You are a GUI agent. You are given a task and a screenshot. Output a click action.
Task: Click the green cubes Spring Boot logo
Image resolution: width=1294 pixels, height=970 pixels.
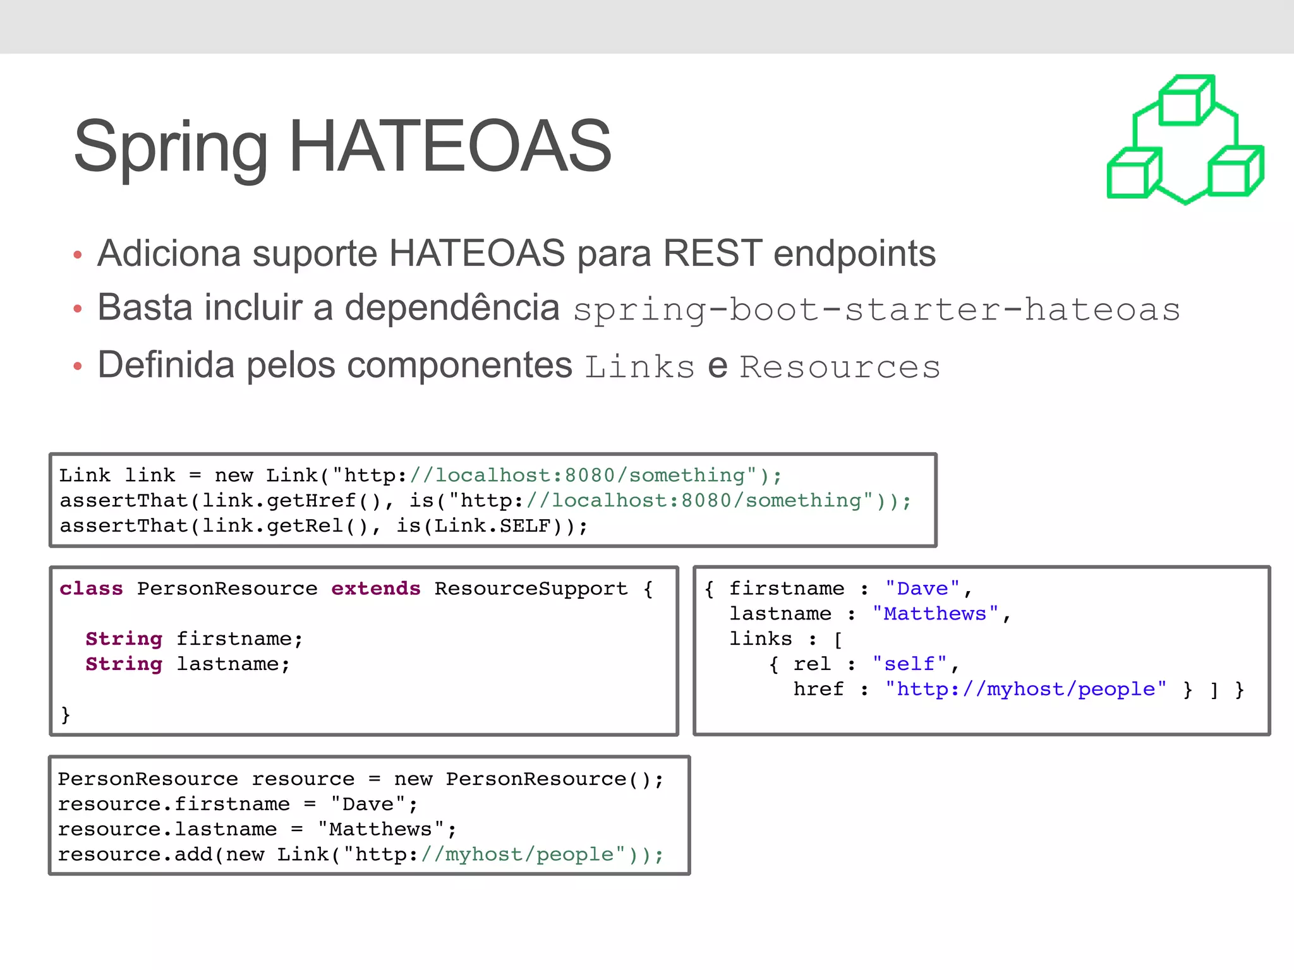point(1185,140)
